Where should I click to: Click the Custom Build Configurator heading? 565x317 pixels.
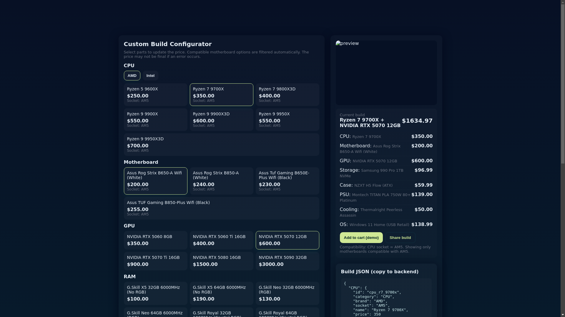(168, 44)
